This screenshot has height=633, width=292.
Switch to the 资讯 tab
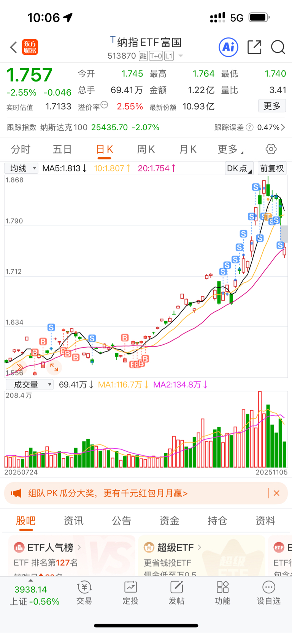pyautogui.click(x=73, y=521)
